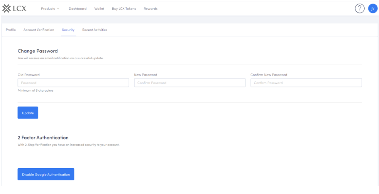
Task: Click the 2 Factor Authentication heading
Action: (x=43, y=138)
